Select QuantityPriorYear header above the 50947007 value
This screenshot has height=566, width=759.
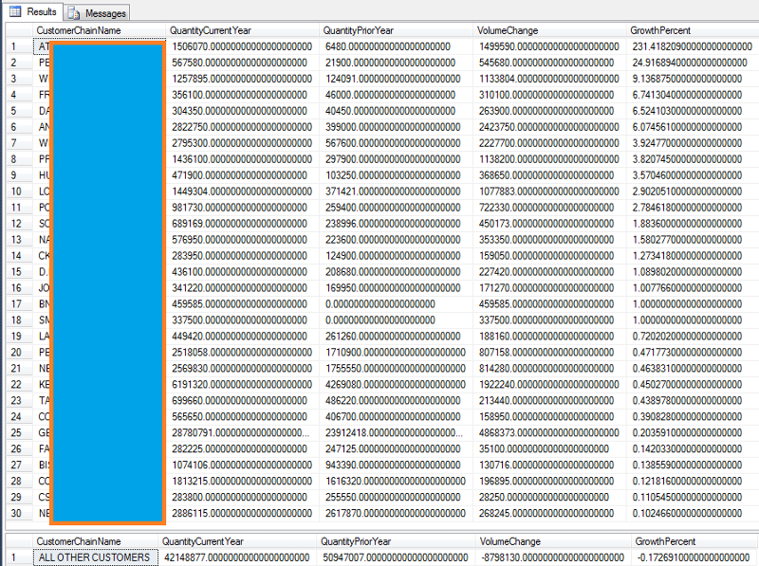pyautogui.click(x=397, y=541)
